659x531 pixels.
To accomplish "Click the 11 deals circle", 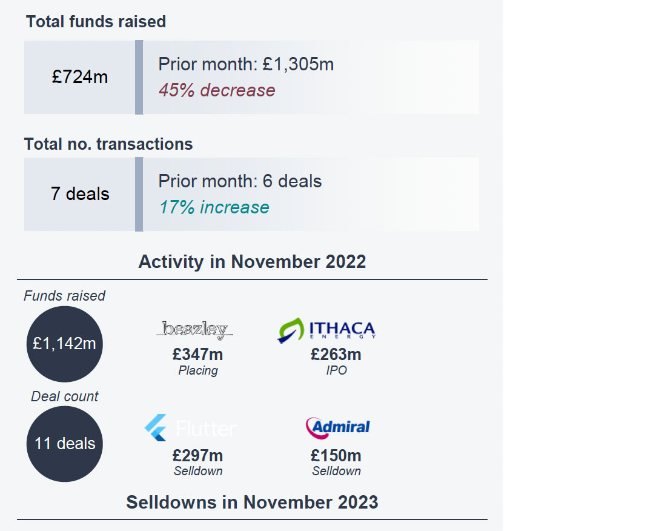I will pos(64,444).
